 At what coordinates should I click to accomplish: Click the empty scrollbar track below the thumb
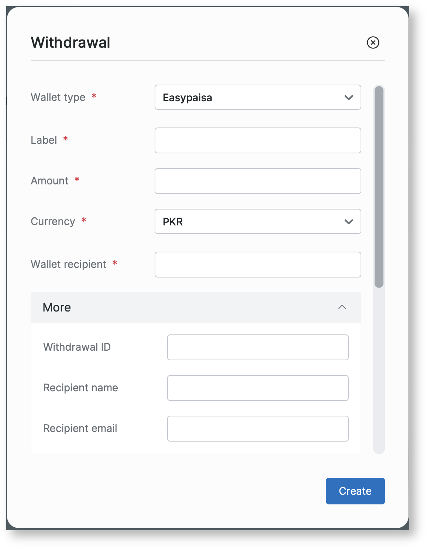tap(379, 370)
